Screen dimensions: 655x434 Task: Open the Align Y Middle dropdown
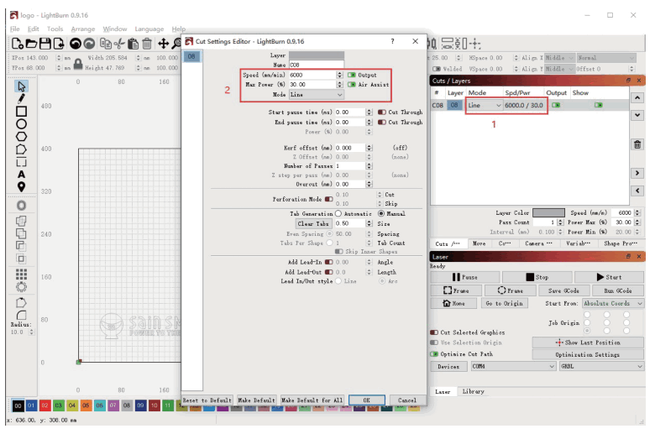point(559,69)
